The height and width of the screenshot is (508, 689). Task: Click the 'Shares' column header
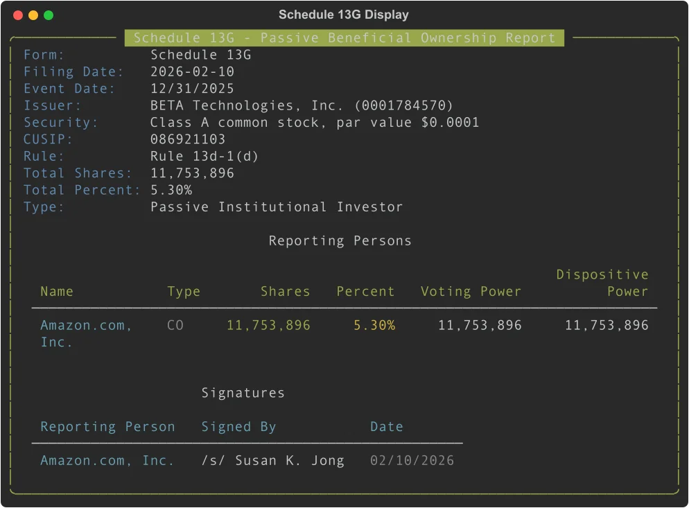point(286,291)
